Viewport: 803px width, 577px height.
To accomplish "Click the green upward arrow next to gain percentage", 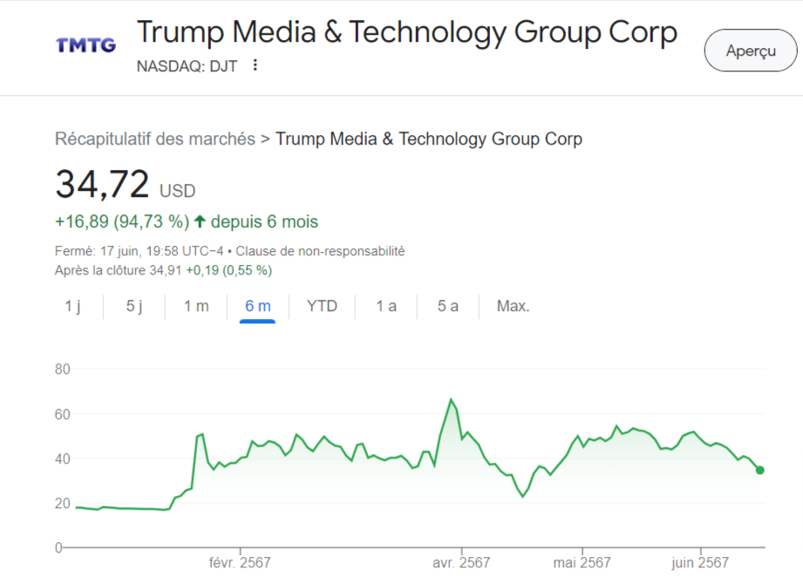I will click(200, 222).
